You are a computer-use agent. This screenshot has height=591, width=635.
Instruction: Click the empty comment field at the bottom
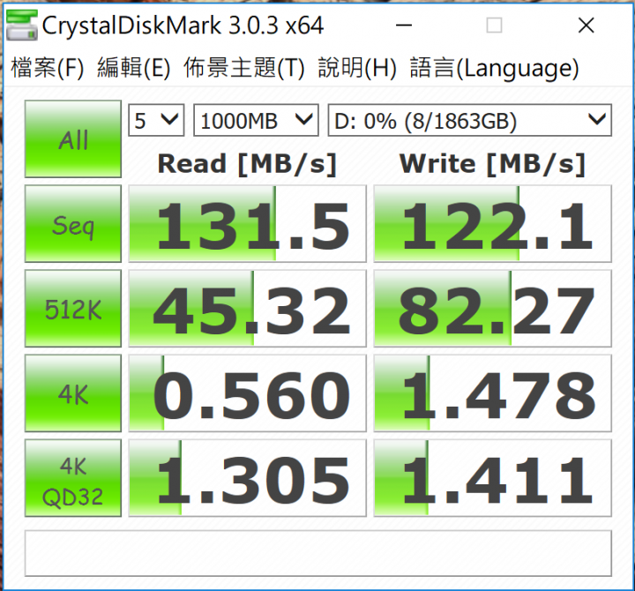click(x=317, y=553)
